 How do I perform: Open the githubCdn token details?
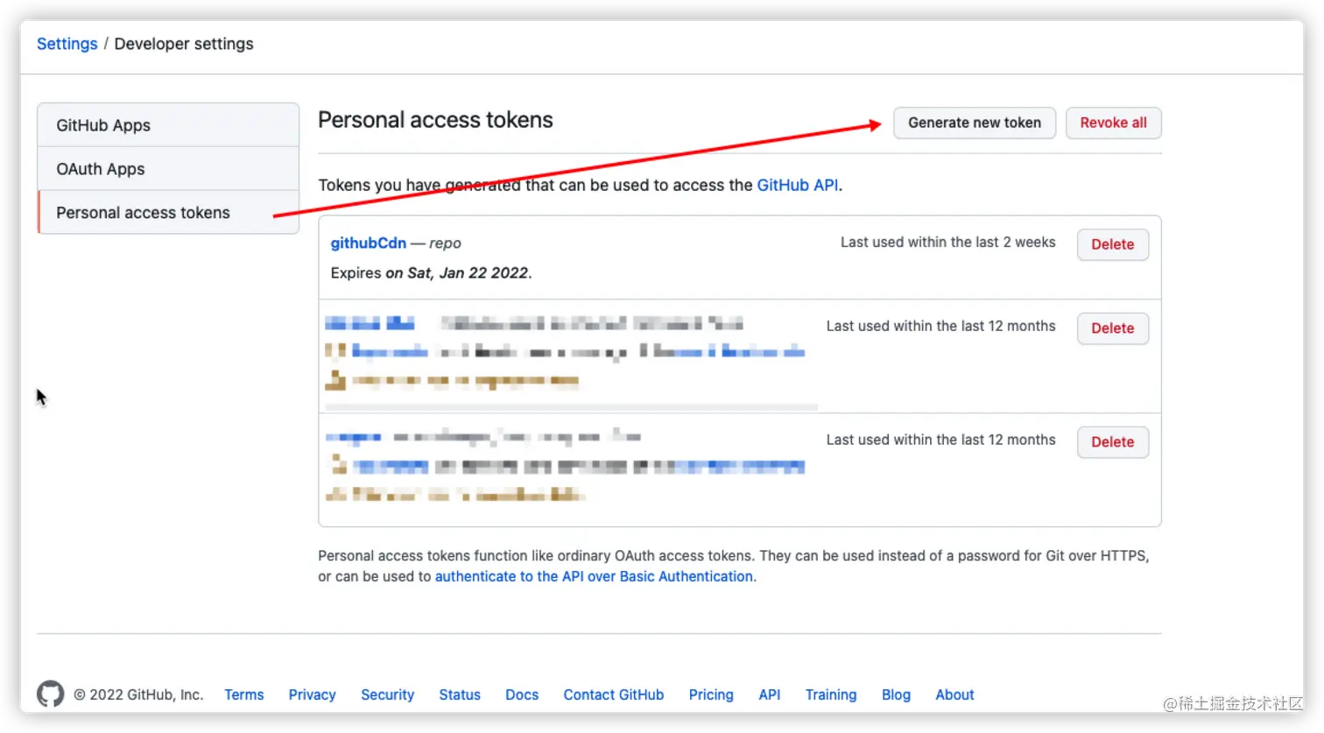[368, 243]
